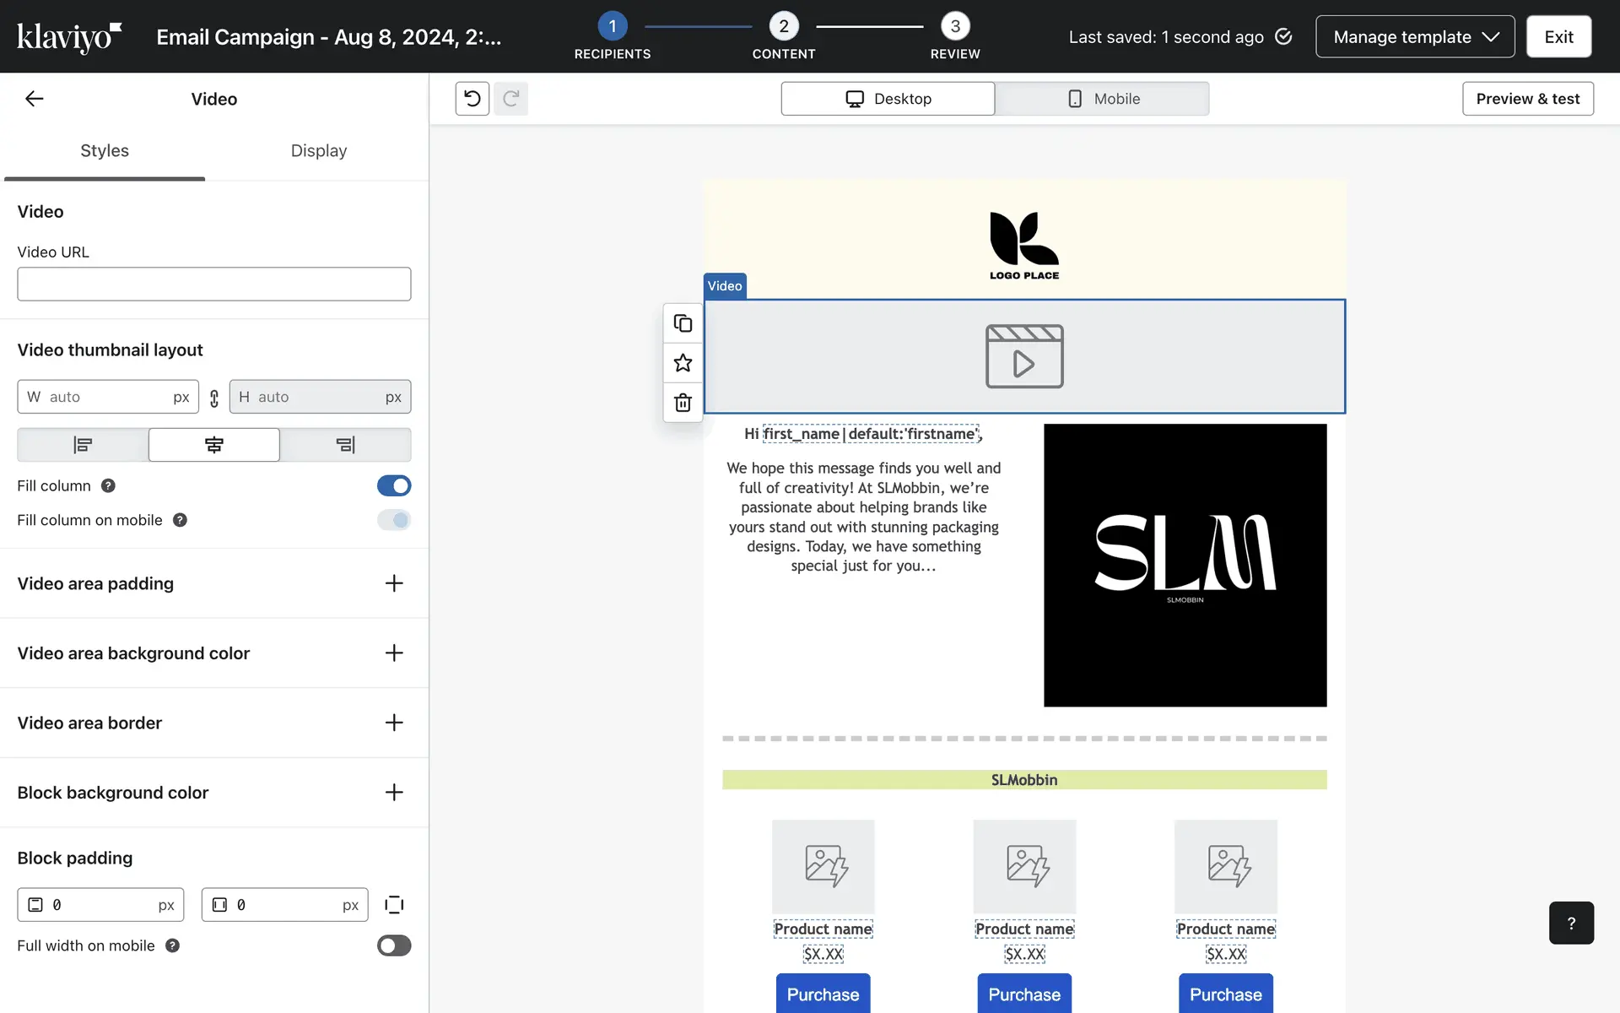This screenshot has width=1620, height=1013.
Task: Duplicate the video block using the copy icon
Action: point(683,323)
